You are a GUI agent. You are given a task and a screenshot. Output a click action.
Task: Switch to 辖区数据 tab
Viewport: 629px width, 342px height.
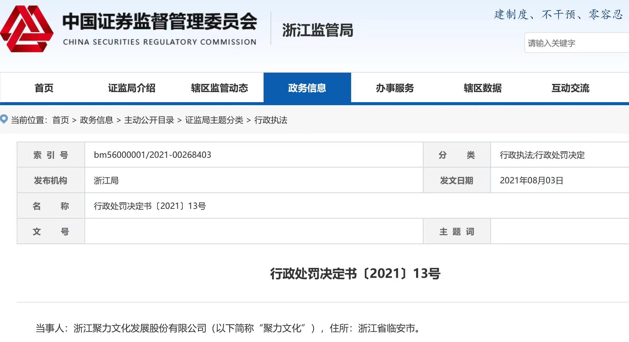click(x=482, y=88)
